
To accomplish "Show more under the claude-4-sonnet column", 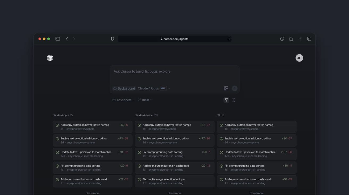I will [174, 193].
